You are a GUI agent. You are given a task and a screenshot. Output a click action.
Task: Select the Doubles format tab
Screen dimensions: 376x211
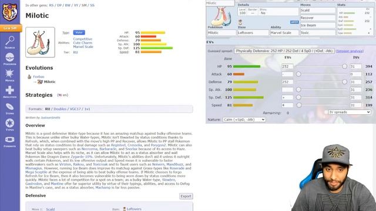60,109
